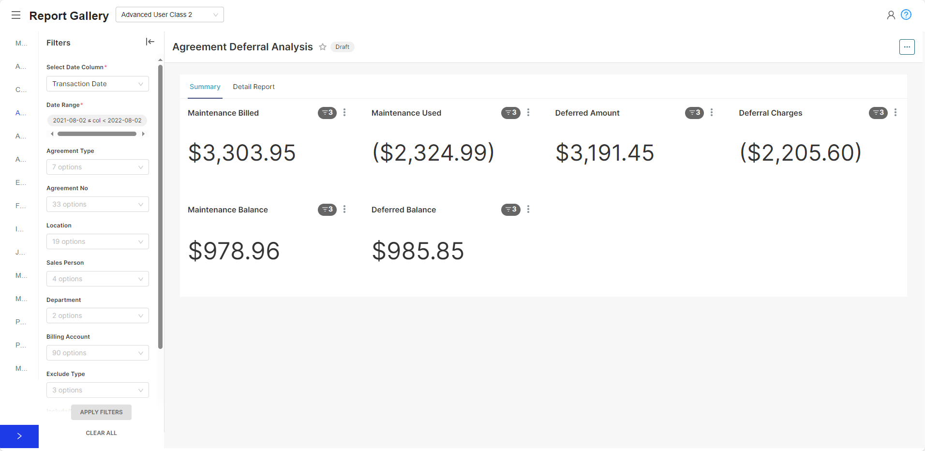
Task: Expand the Agreement Type options dropdown
Action: click(97, 167)
